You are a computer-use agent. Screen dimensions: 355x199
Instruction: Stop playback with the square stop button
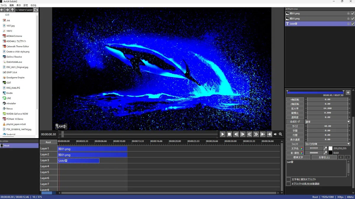point(229,134)
